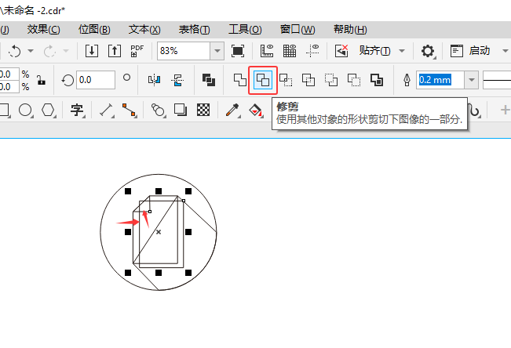Open the Options gear icon

pos(428,51)
